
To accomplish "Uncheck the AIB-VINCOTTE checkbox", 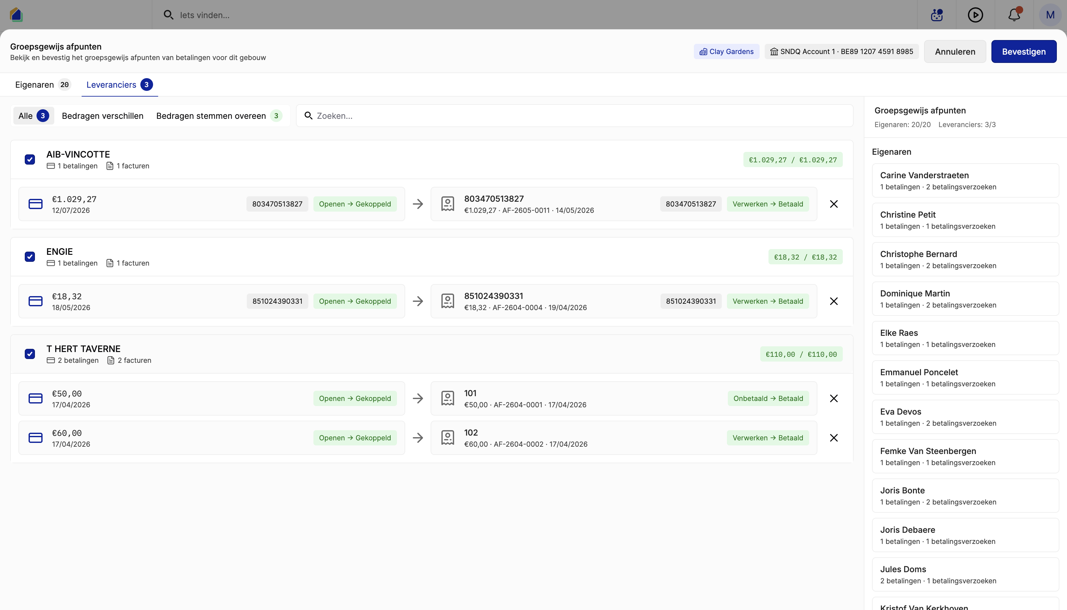I will [x=30, y=159].
